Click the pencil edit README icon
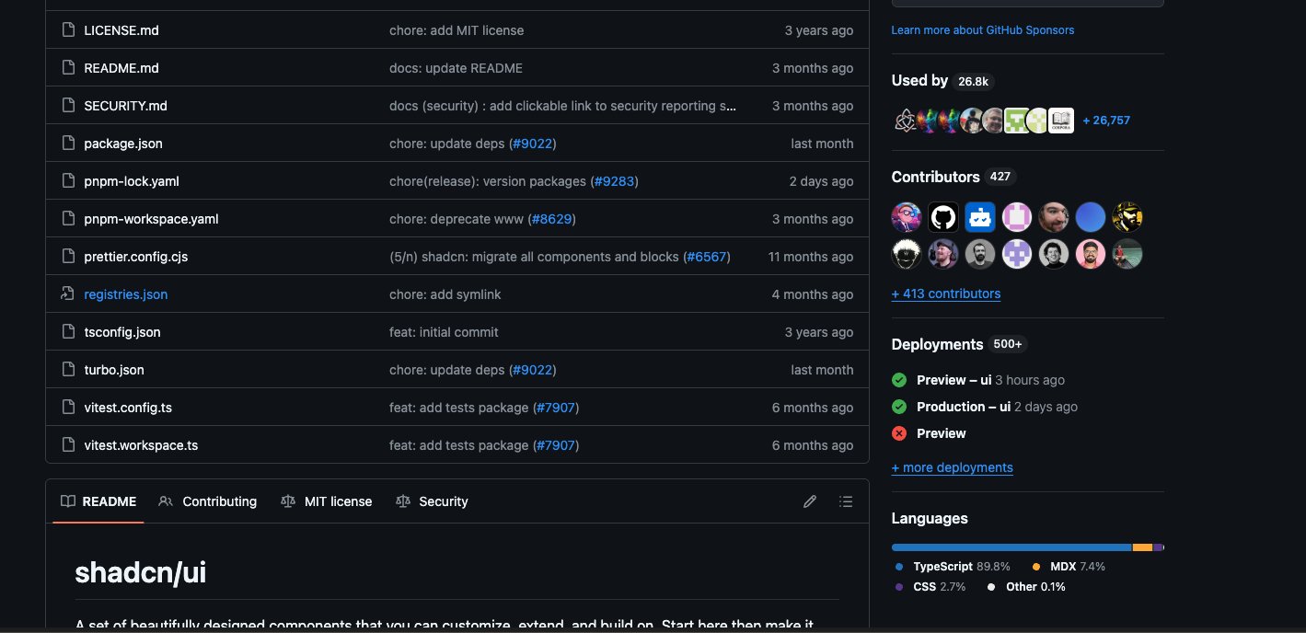This screenshot has width=1306, height=633. click(x=810, y=501)
